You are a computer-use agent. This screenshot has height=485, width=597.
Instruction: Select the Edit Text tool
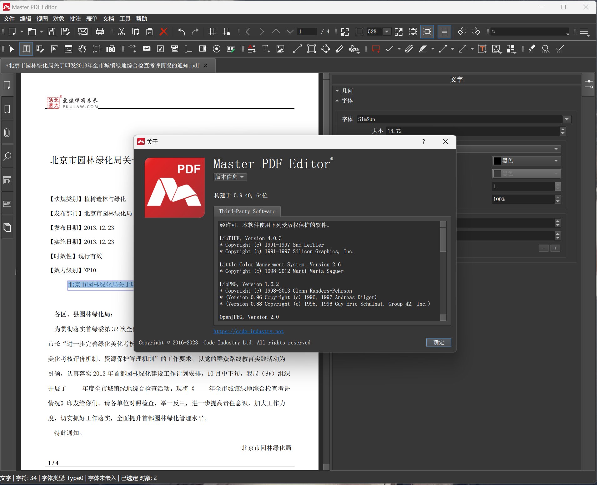pos(26,49)
